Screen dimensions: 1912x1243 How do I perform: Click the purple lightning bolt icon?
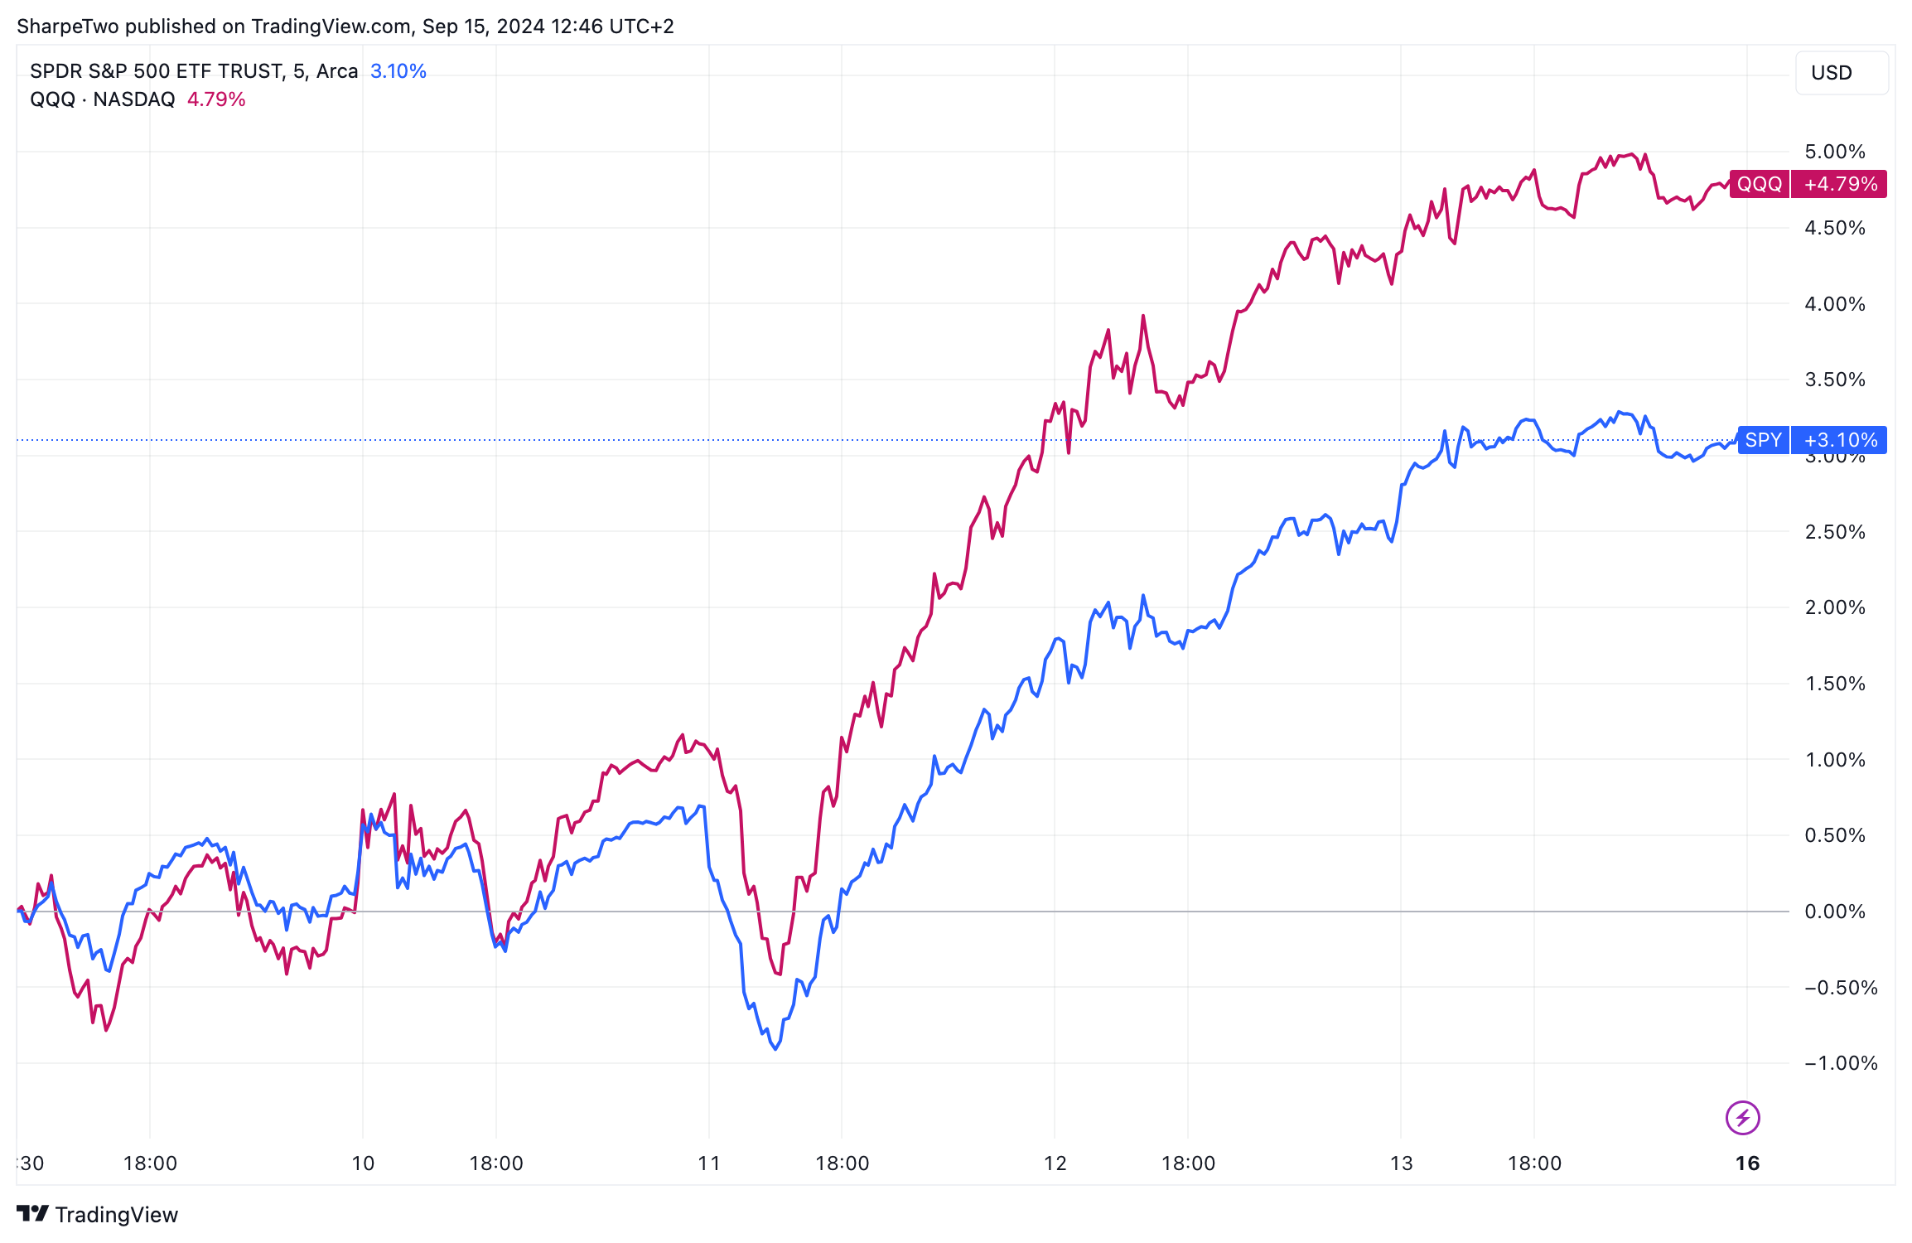point(1742,1117)
